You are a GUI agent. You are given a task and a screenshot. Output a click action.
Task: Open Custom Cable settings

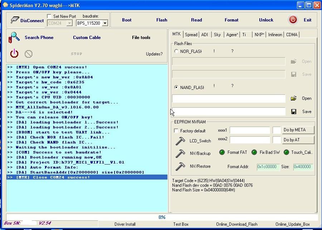pyautogui.click(x=87, y=37)
